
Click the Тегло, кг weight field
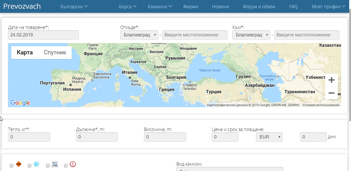(x=29, y=137)
